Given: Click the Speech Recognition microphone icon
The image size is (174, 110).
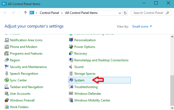Looking at the screenshot, I should 7,74.
